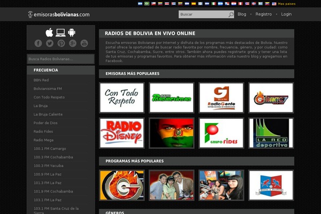321x214 pixels.
Task: Open the Facebook social icon
Action: click(x=39, y=43)
